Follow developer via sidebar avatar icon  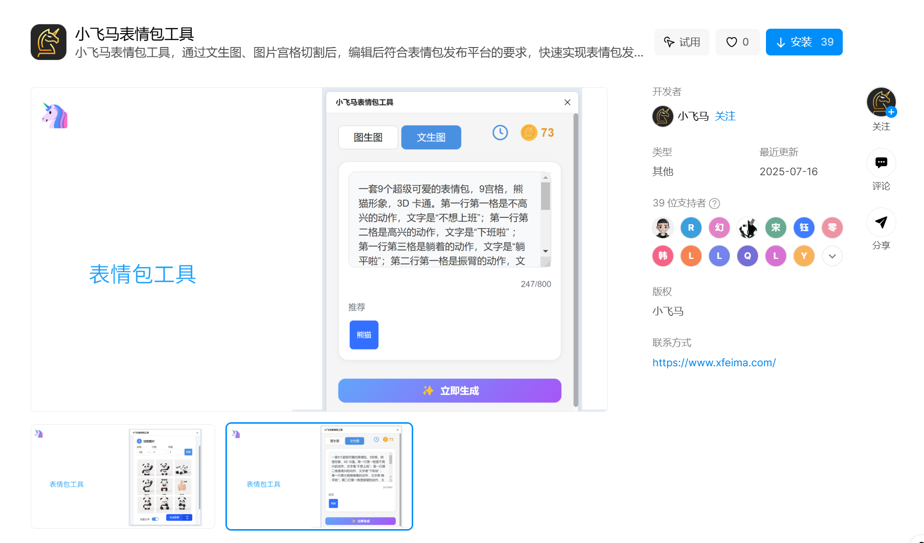tap(881, 102)
